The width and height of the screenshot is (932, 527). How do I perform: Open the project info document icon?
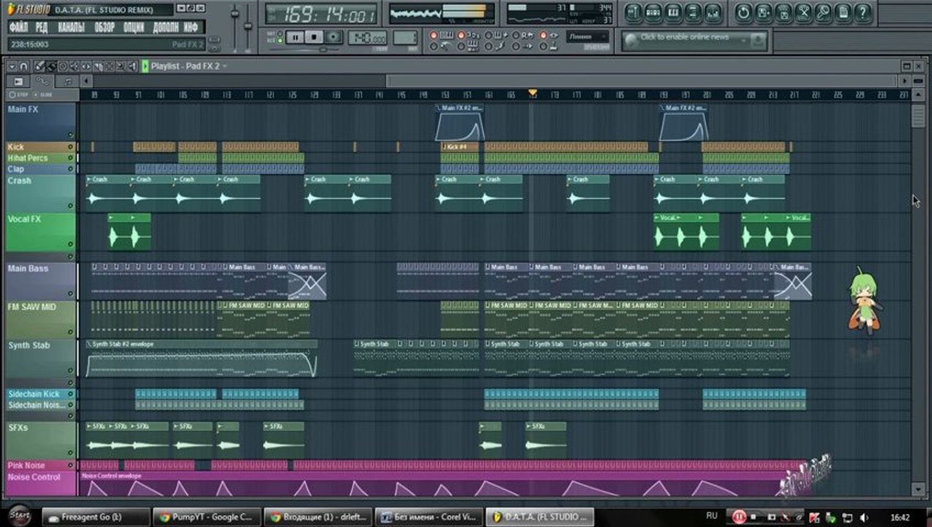(843, 13)
